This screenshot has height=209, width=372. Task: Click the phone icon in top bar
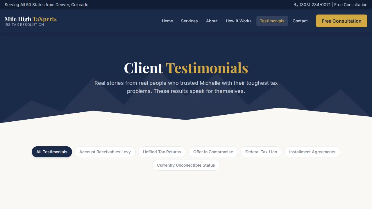pos(296,5)
